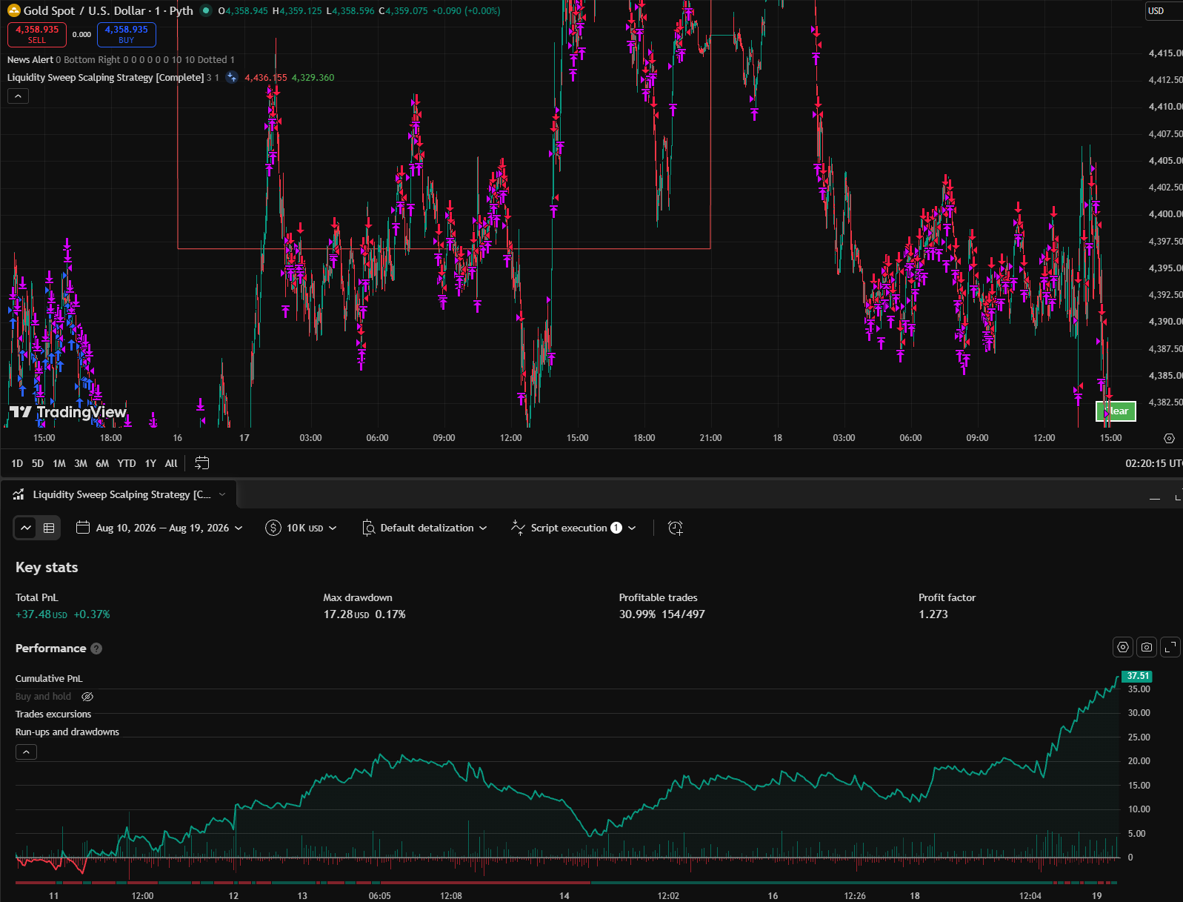Take a snapshot with the camera icon
1183x902 pixels.
pos(1147,647)
